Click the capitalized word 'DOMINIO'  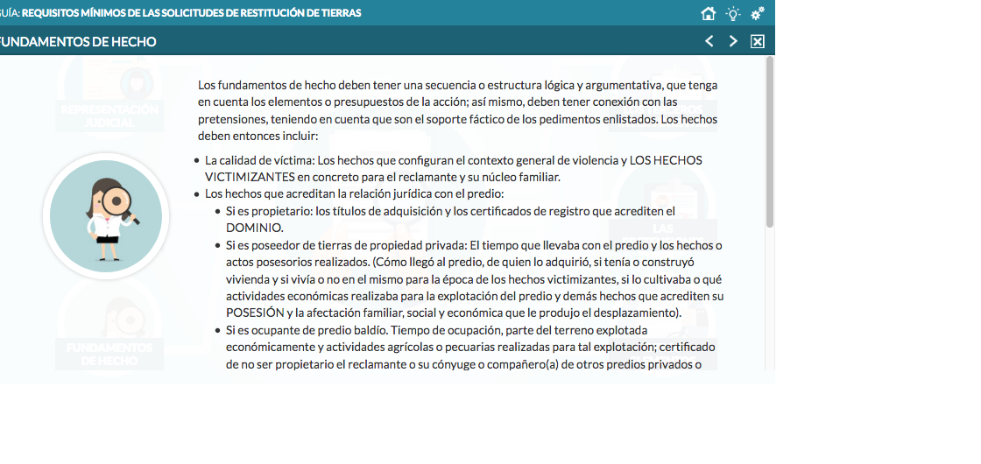[255, 228]
